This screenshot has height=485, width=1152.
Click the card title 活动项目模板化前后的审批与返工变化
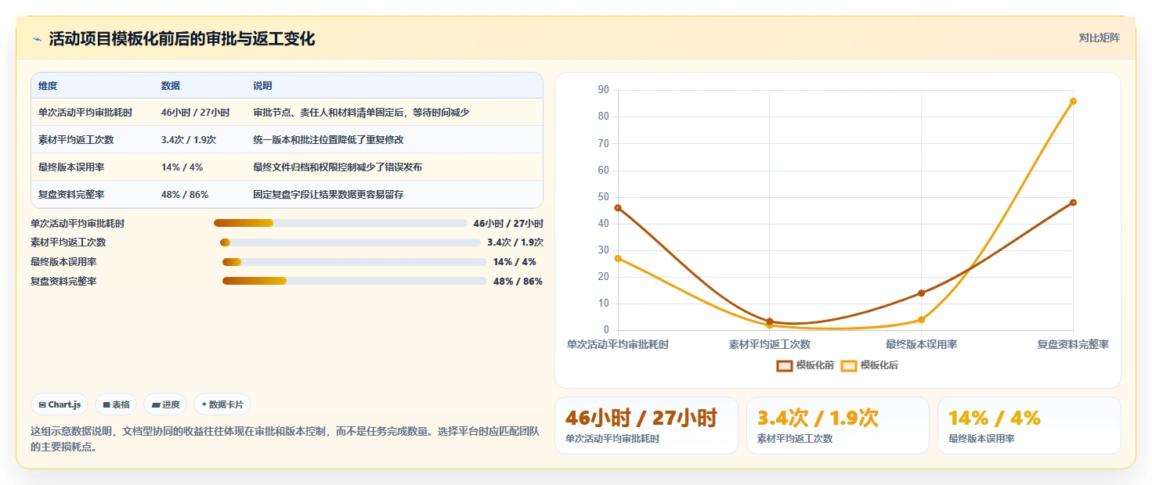pos(182,39)
